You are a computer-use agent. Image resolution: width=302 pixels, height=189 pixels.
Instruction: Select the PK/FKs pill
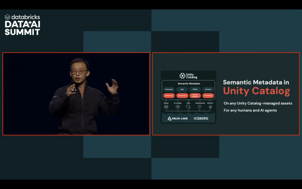(x=195, y=89)
